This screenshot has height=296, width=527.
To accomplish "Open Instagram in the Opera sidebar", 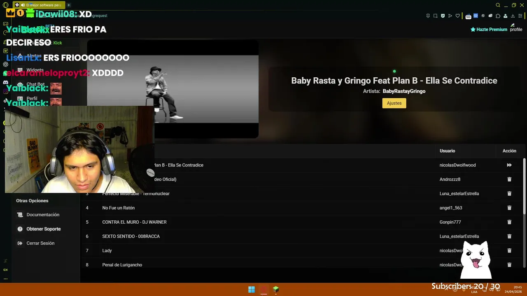I will tap(5, 91).
